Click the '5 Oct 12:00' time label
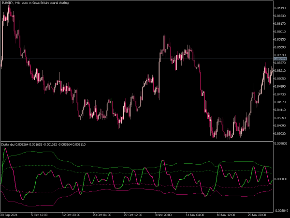Viewport: 290px width, 218px height. [x=40, y=215]
